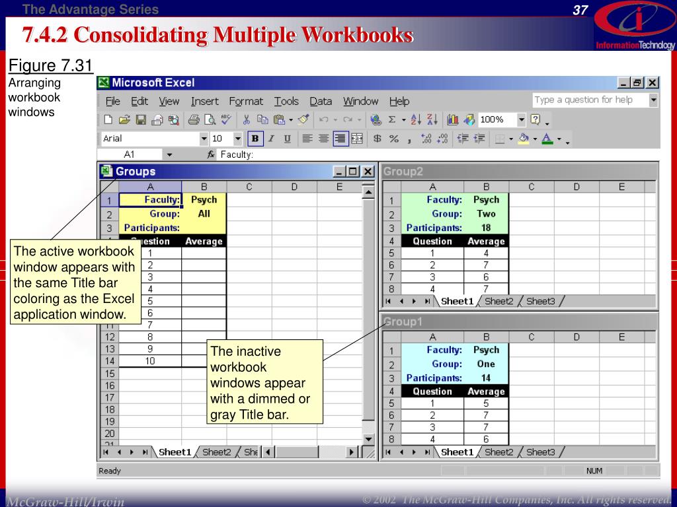Run the spelling check

[x=226, y=120]
